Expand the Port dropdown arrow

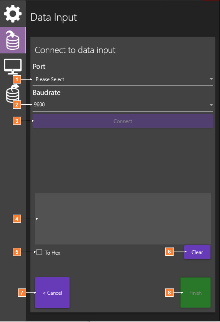(x=211, y=79)
